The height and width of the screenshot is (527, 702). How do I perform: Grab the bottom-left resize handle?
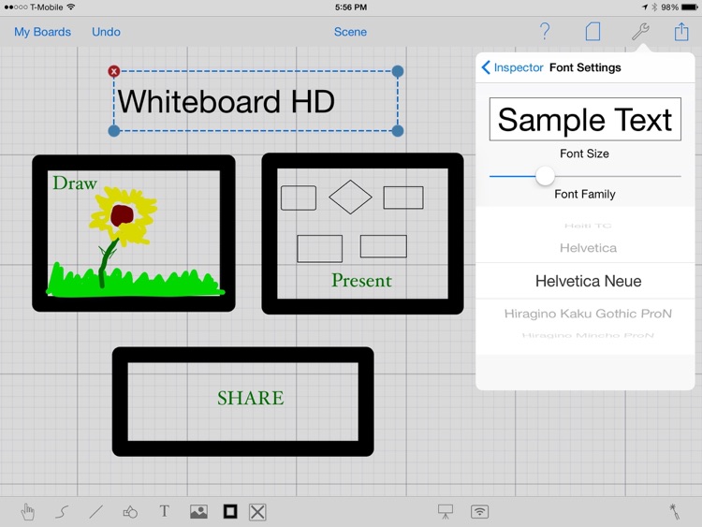(114, 131)
